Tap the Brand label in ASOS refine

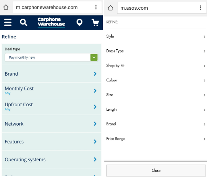tap(111, 124)
